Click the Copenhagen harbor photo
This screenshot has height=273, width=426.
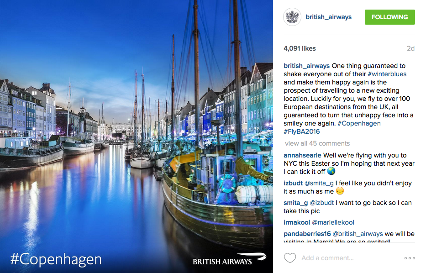pos(137,136)
